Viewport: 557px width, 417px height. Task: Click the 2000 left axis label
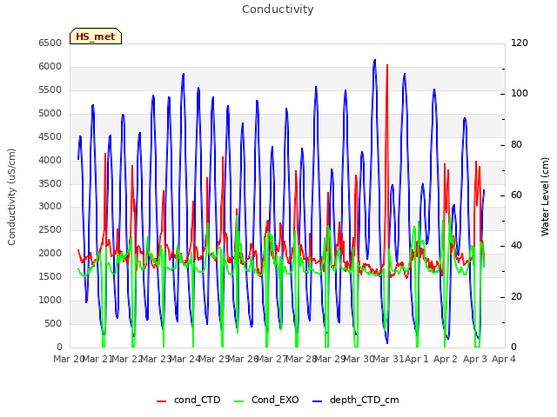pyautogui.click(x=50, y=253)
